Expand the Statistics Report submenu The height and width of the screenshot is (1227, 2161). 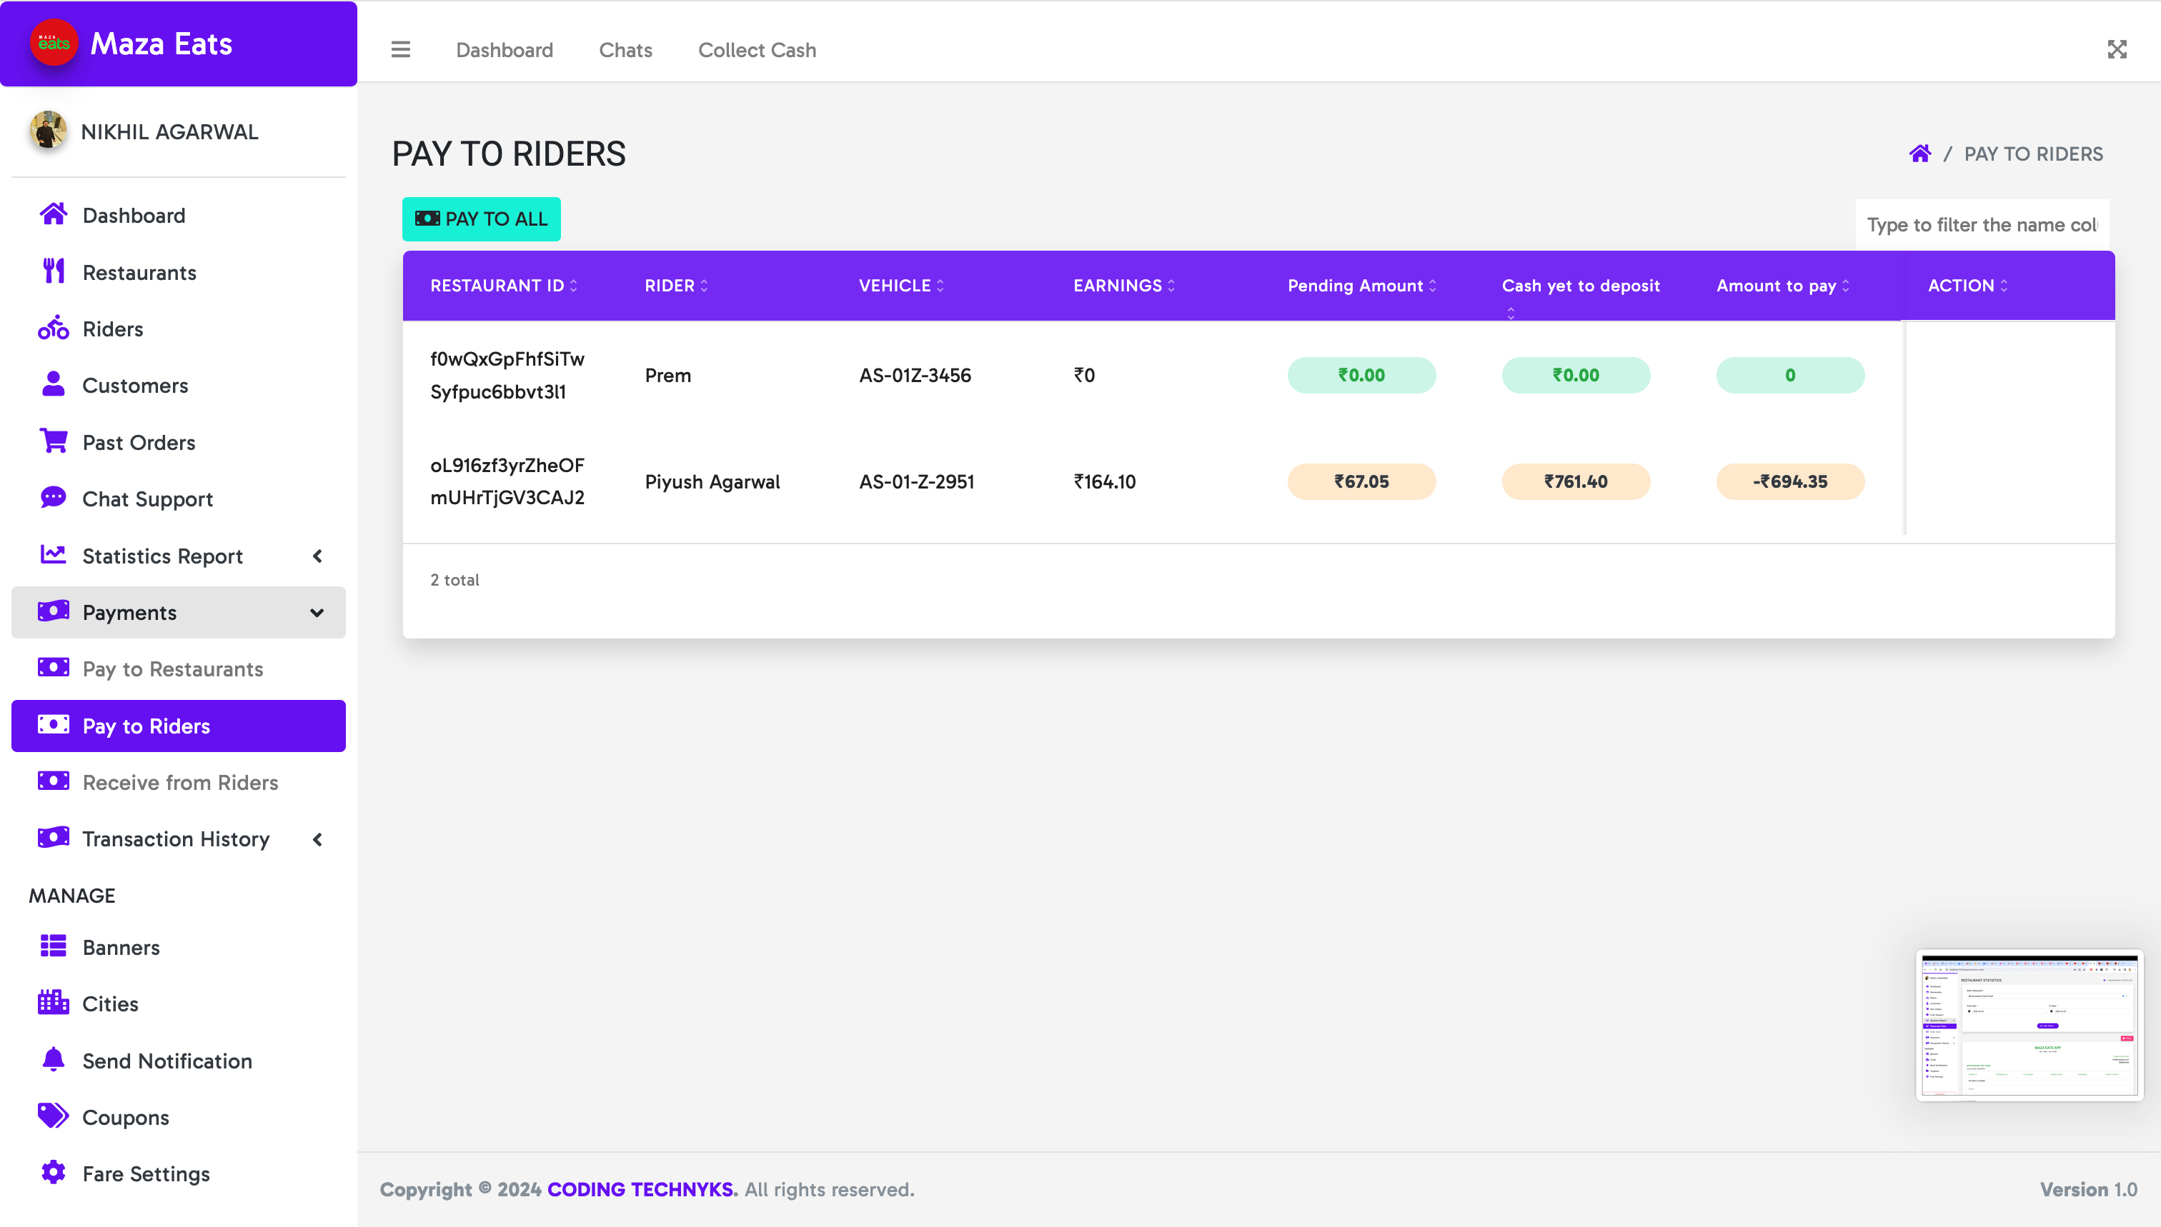[x=318, y=556]
